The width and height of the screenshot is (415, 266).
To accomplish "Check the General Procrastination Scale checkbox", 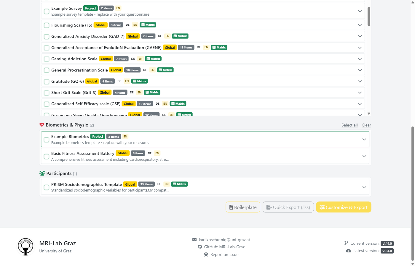I will pyautogui.click(x=47, y=70).
